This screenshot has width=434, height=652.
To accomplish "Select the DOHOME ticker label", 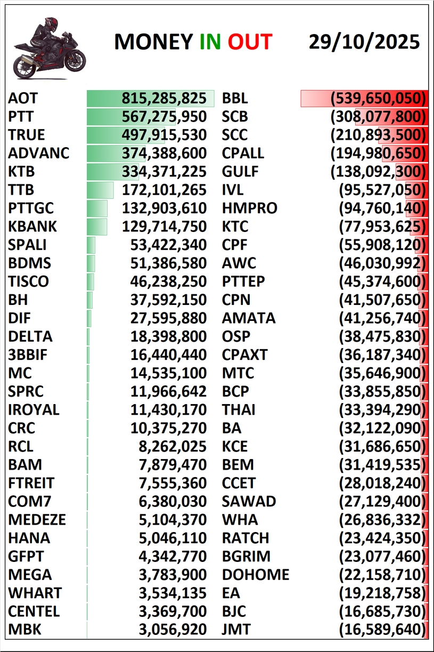I will pos(256,575).
